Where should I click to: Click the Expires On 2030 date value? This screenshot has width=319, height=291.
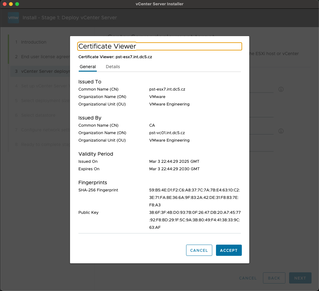click(174, 169)
